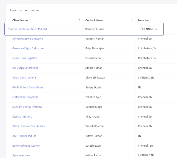Sort by the Client Name column header
Screen dimensions: 177x158
coord(46,20)
